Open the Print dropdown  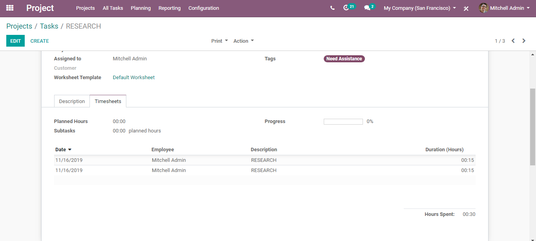219,41
